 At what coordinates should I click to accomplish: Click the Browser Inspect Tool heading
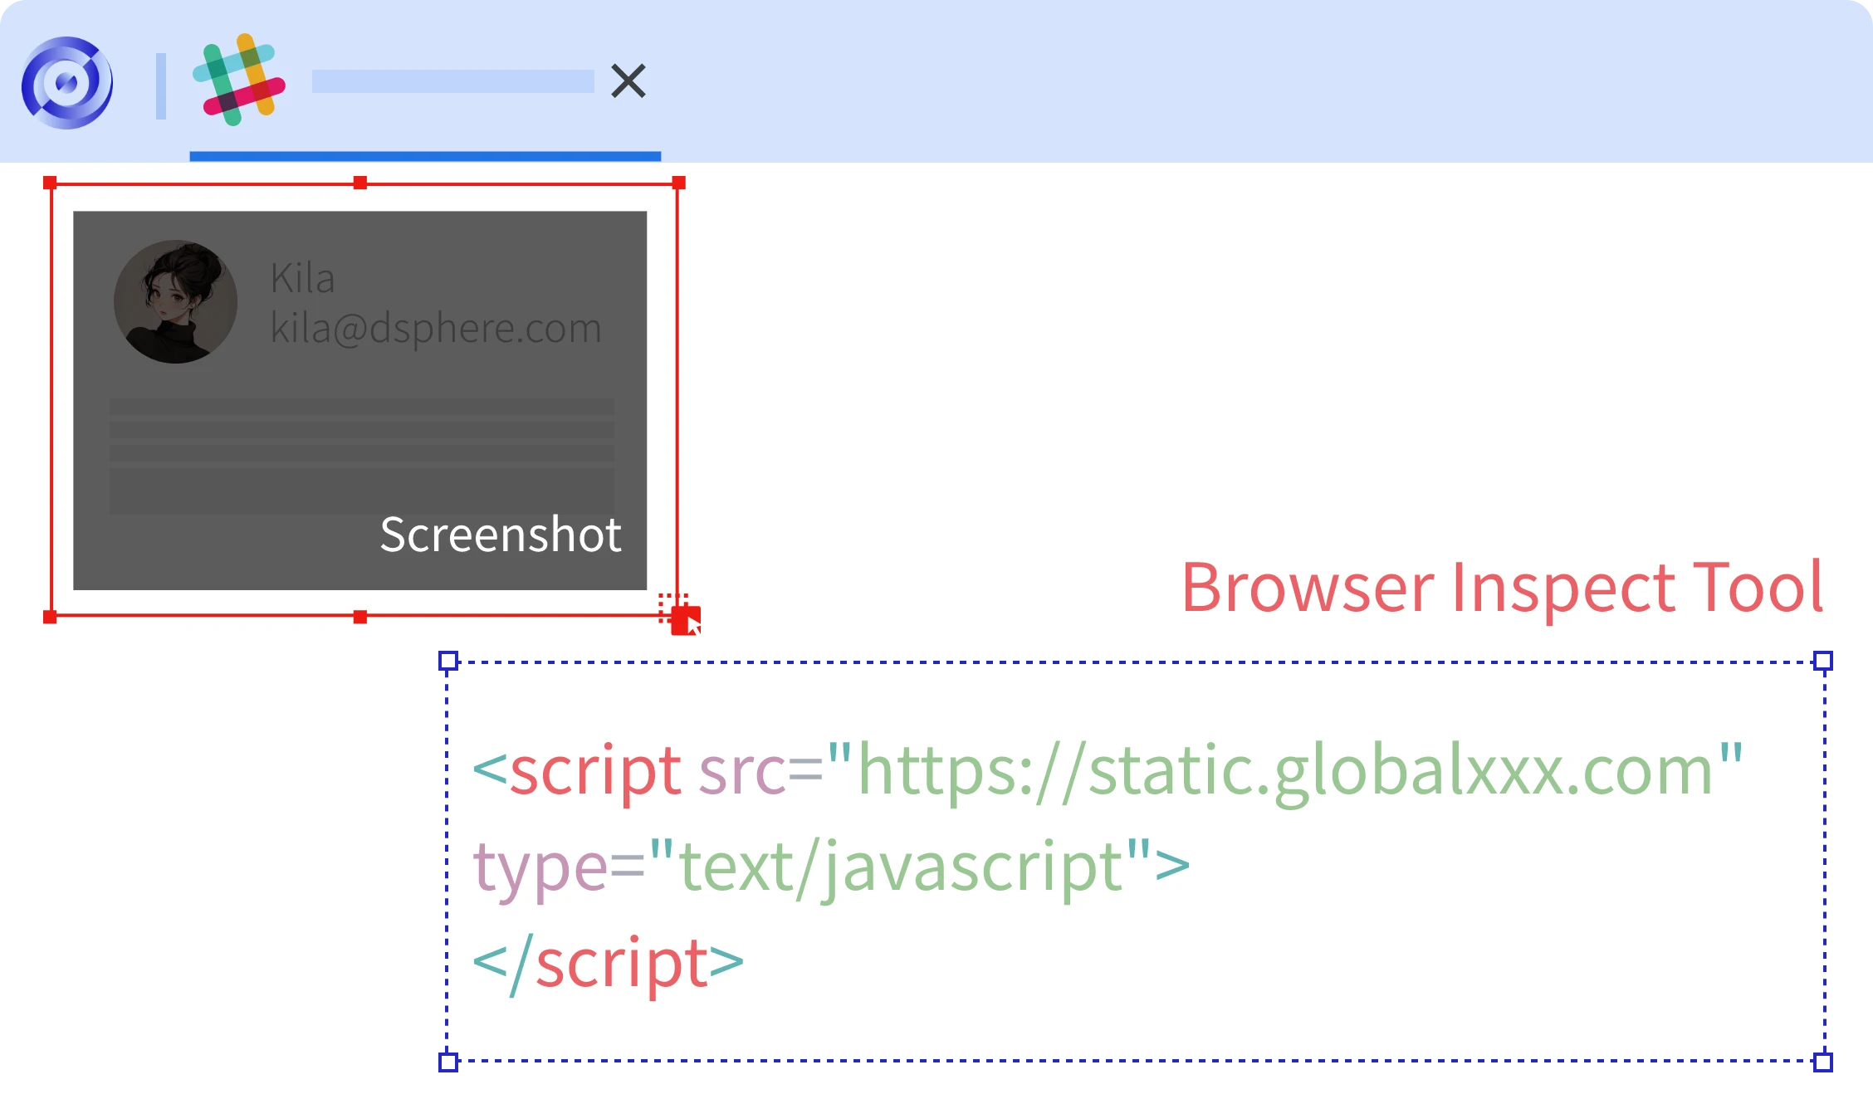coord(1502,588)
